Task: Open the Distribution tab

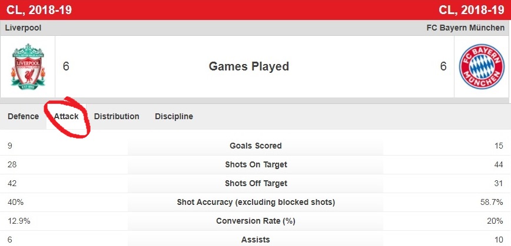Action: click(x=117, y=116)
